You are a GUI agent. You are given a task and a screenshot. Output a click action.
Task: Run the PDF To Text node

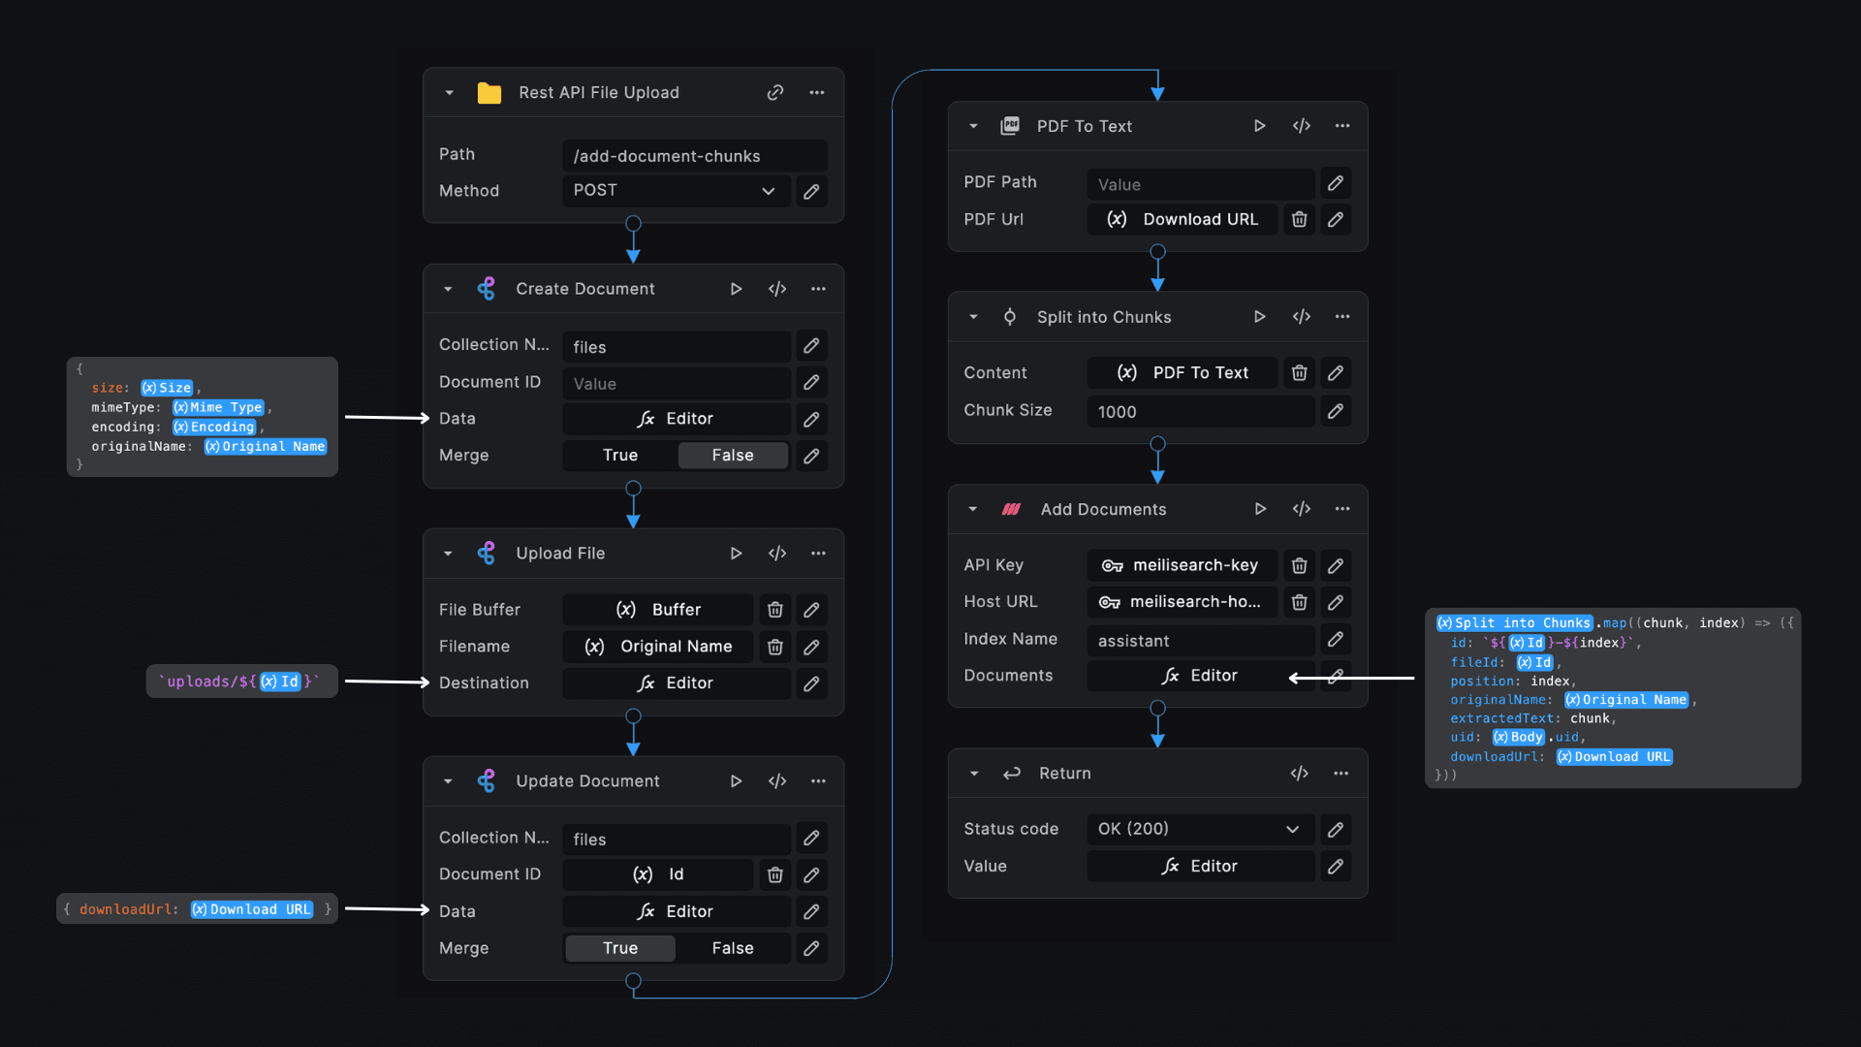click(1259, 126)
